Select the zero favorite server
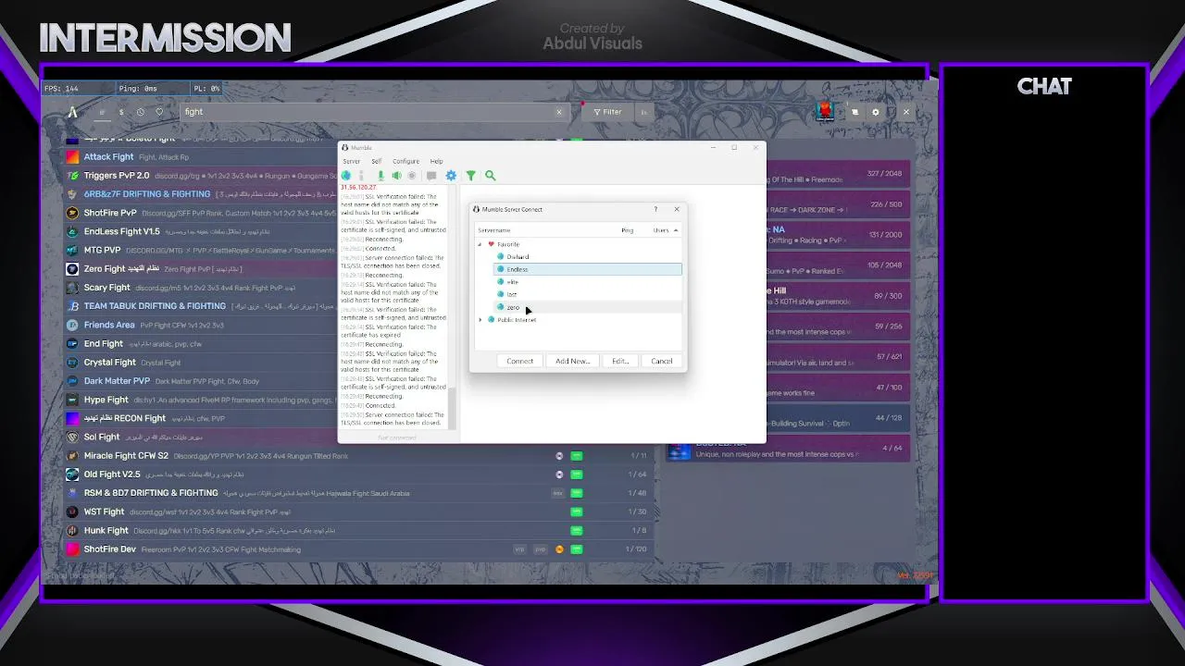Viewport: 1185px width, 666px height. click(x=587, y=307)
